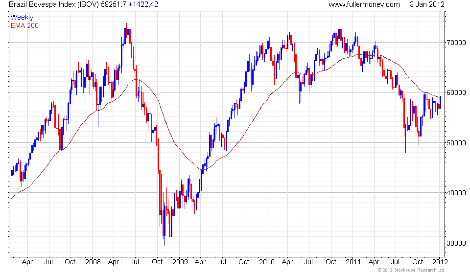The image size is (470, 274).
Task: Click the 2009 x-axis label
Action: click(180, 262)
